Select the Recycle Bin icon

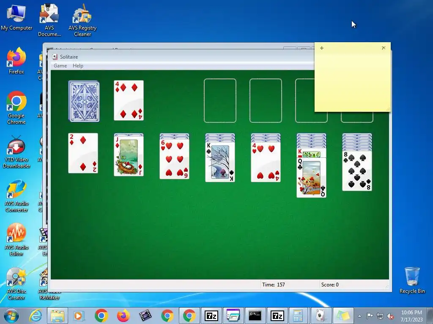(x=412, y=280)
